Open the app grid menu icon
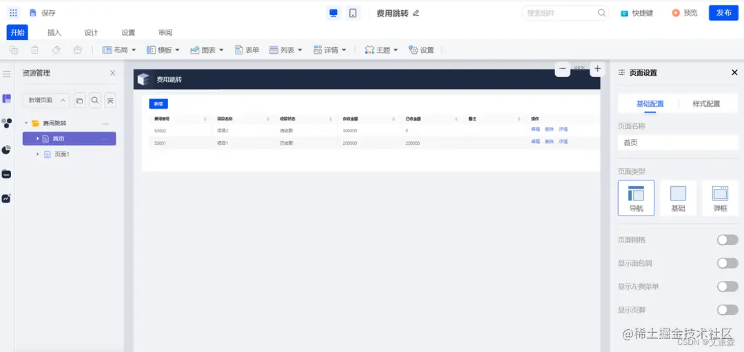The image size is (744, 352). [x=13, y=13]
